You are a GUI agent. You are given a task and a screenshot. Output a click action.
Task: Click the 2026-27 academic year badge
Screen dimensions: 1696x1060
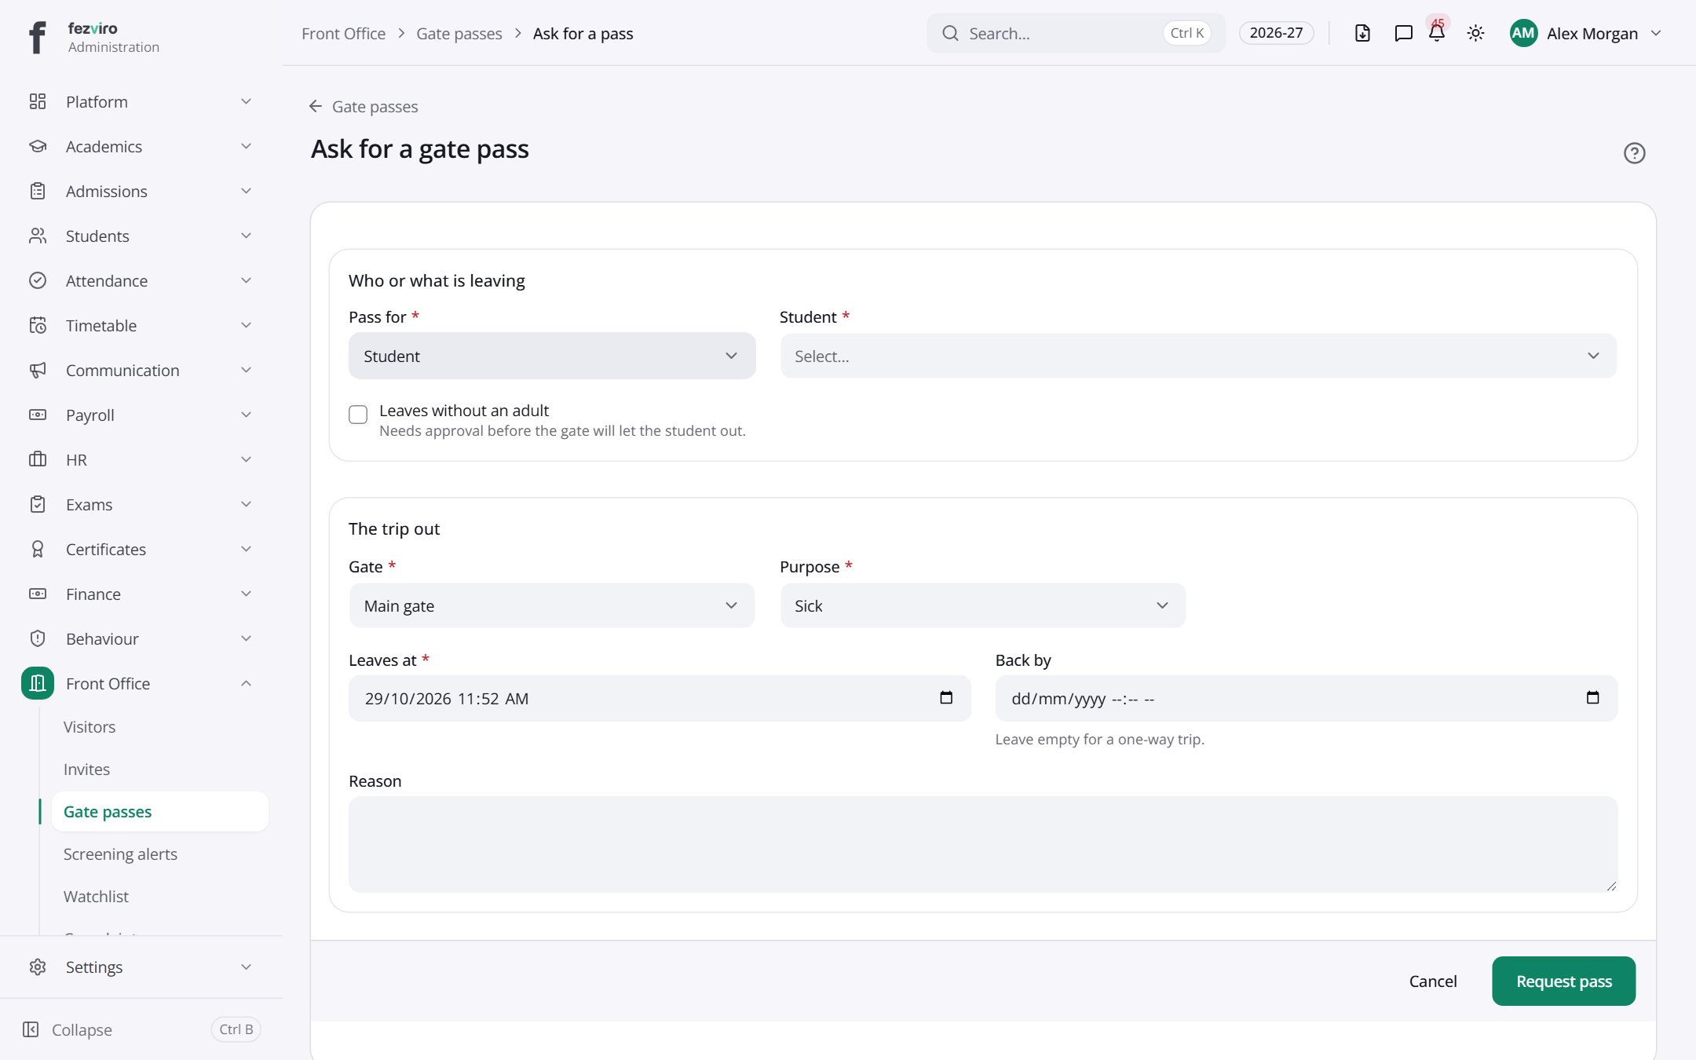tap(1276, 33)
